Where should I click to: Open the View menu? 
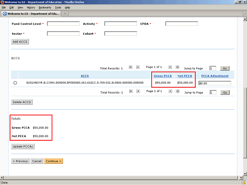tap(20, 8)
